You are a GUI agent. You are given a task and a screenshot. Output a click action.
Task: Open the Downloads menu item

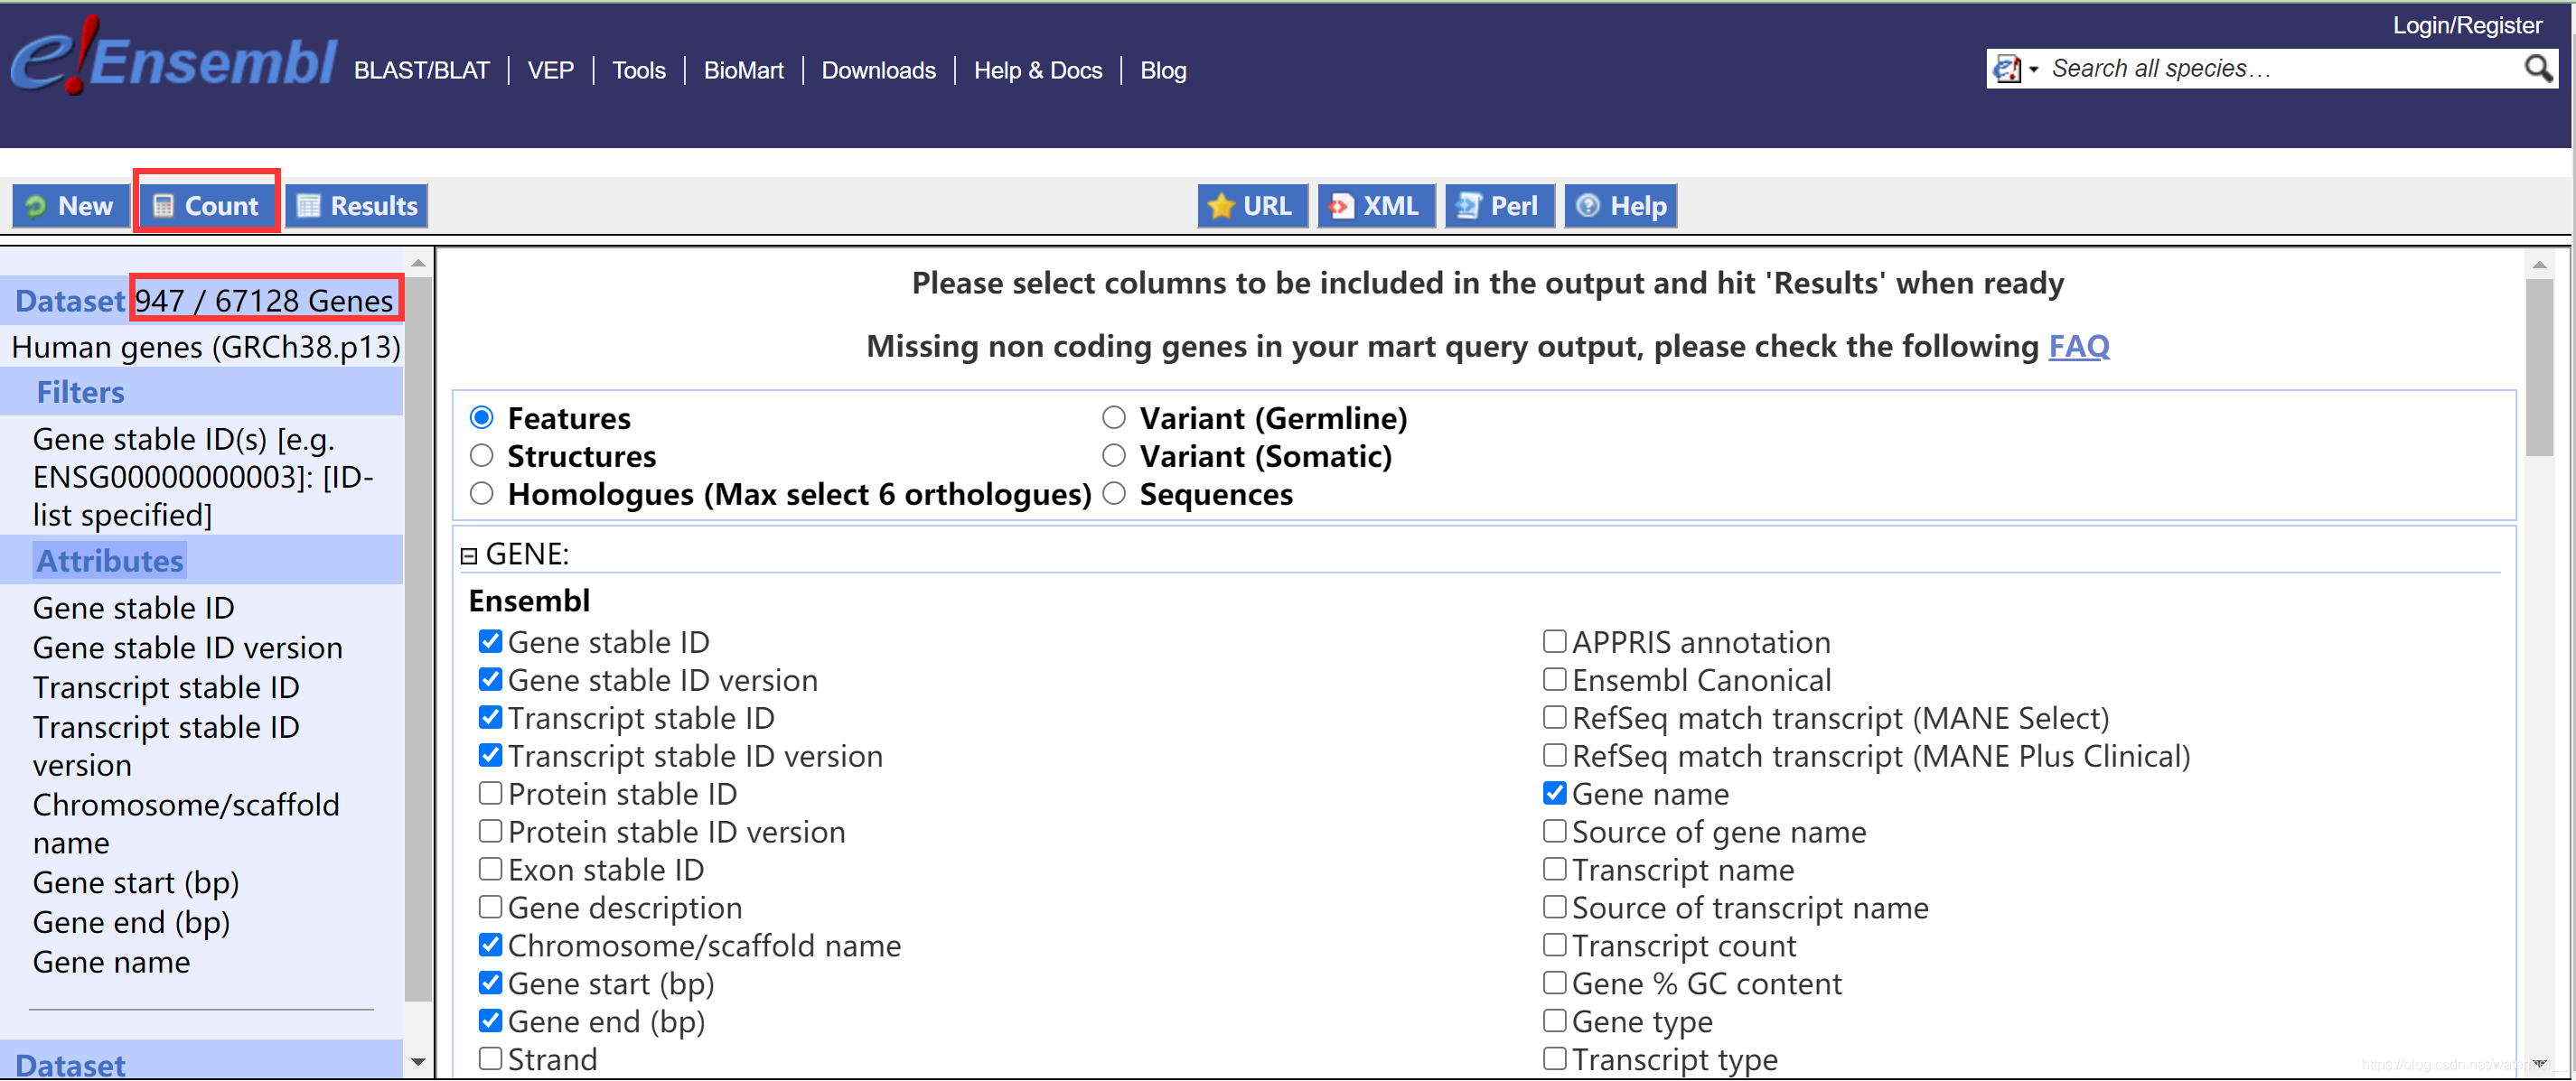pos(878,70)
